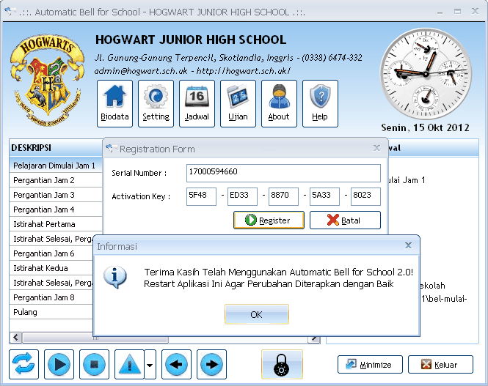Select row Pergantian Jam 3

coord(56,195)
